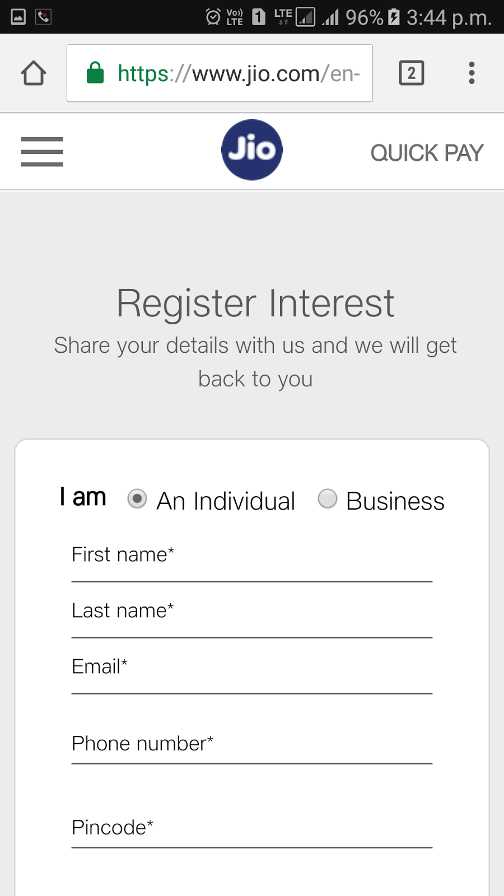Open the browser tab switcher

click(412, 73)
